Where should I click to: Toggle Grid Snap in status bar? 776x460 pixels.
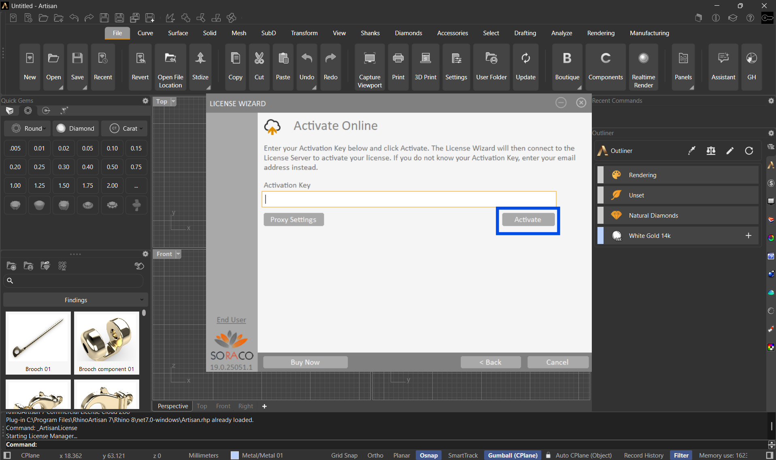click(x=344, y=455)
